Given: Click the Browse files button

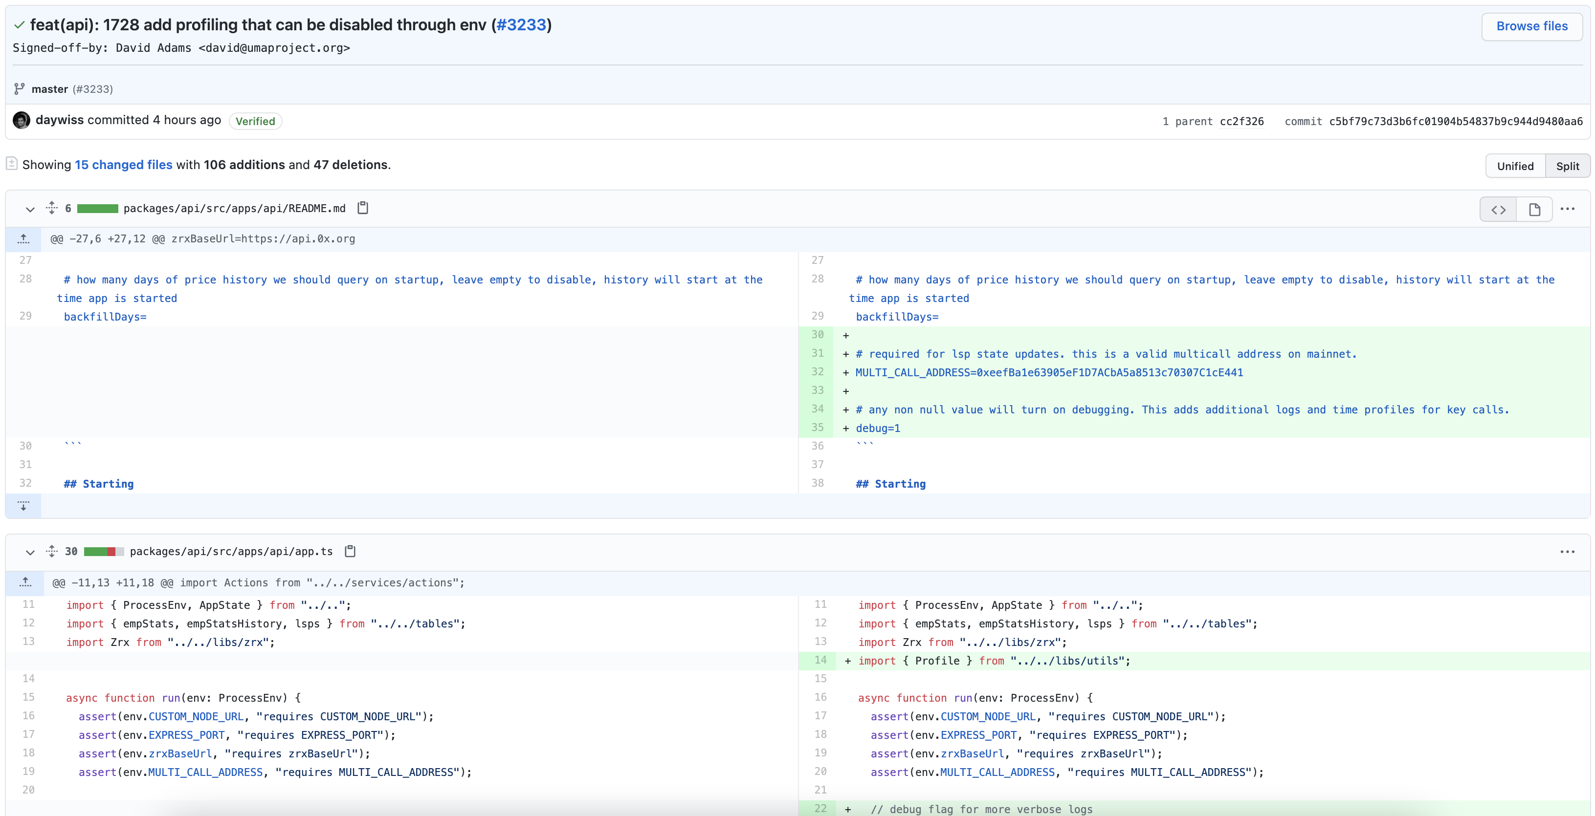Looking at the screenshot, I should tap(1532, 26).
